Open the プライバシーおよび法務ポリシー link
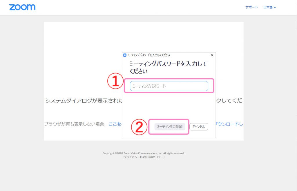This screenshot has width=297, height=191. [x=144, y=157]
